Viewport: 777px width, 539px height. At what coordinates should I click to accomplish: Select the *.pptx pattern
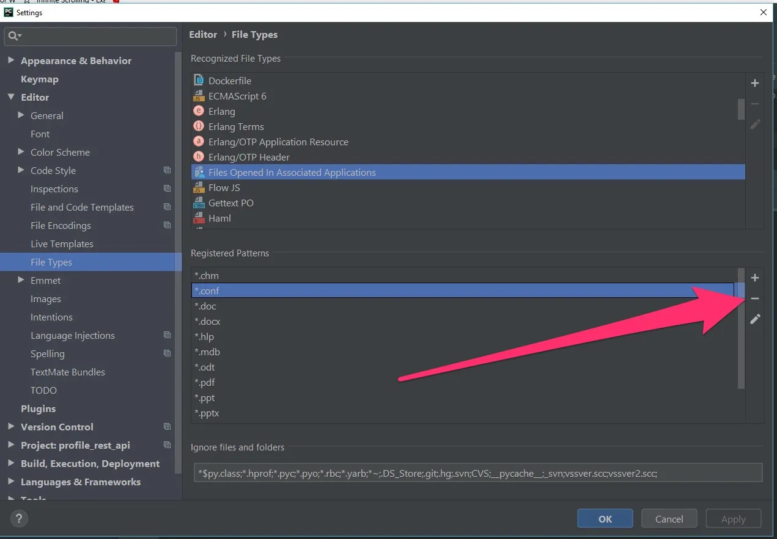tap(207, 413)
